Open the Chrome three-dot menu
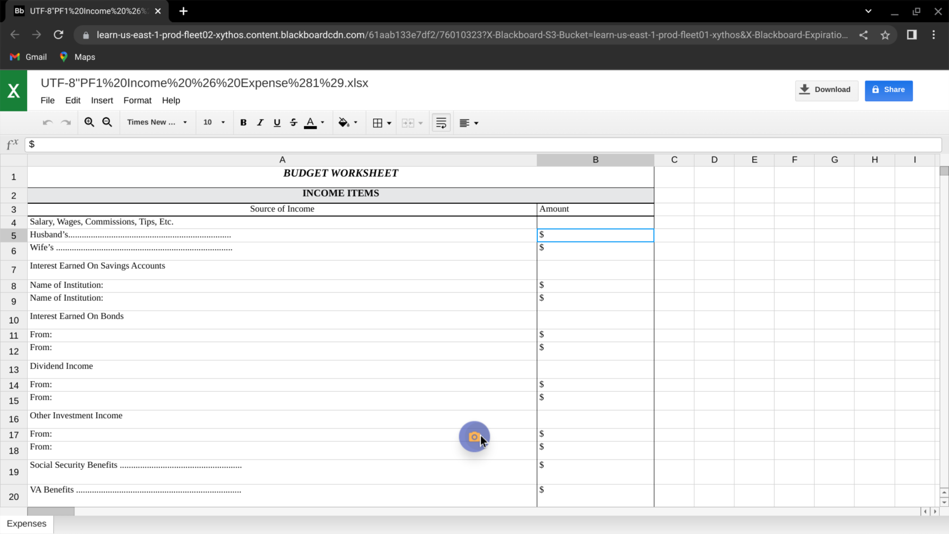 934,35
